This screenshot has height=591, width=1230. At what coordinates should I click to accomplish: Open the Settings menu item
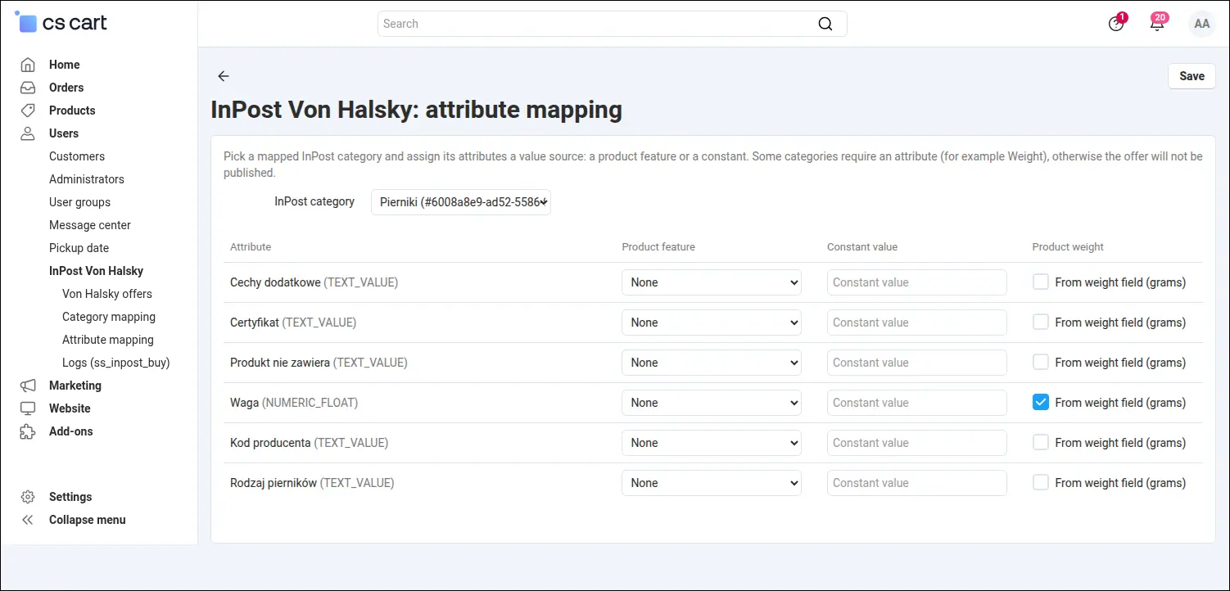[70, 497]
